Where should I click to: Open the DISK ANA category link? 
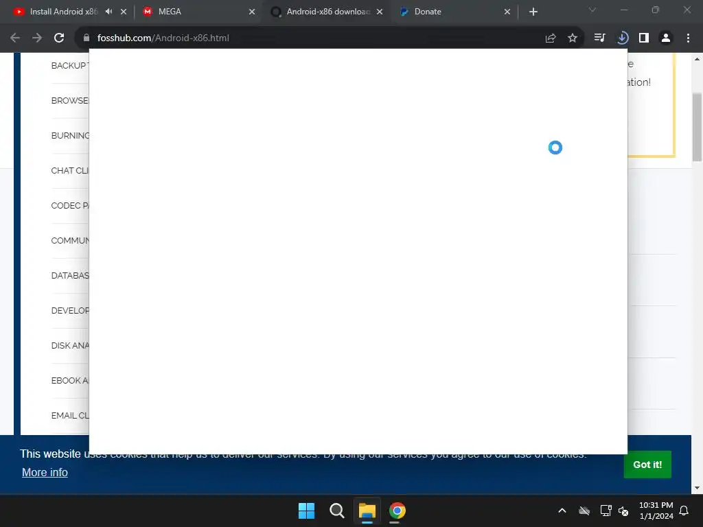[69, 345]
